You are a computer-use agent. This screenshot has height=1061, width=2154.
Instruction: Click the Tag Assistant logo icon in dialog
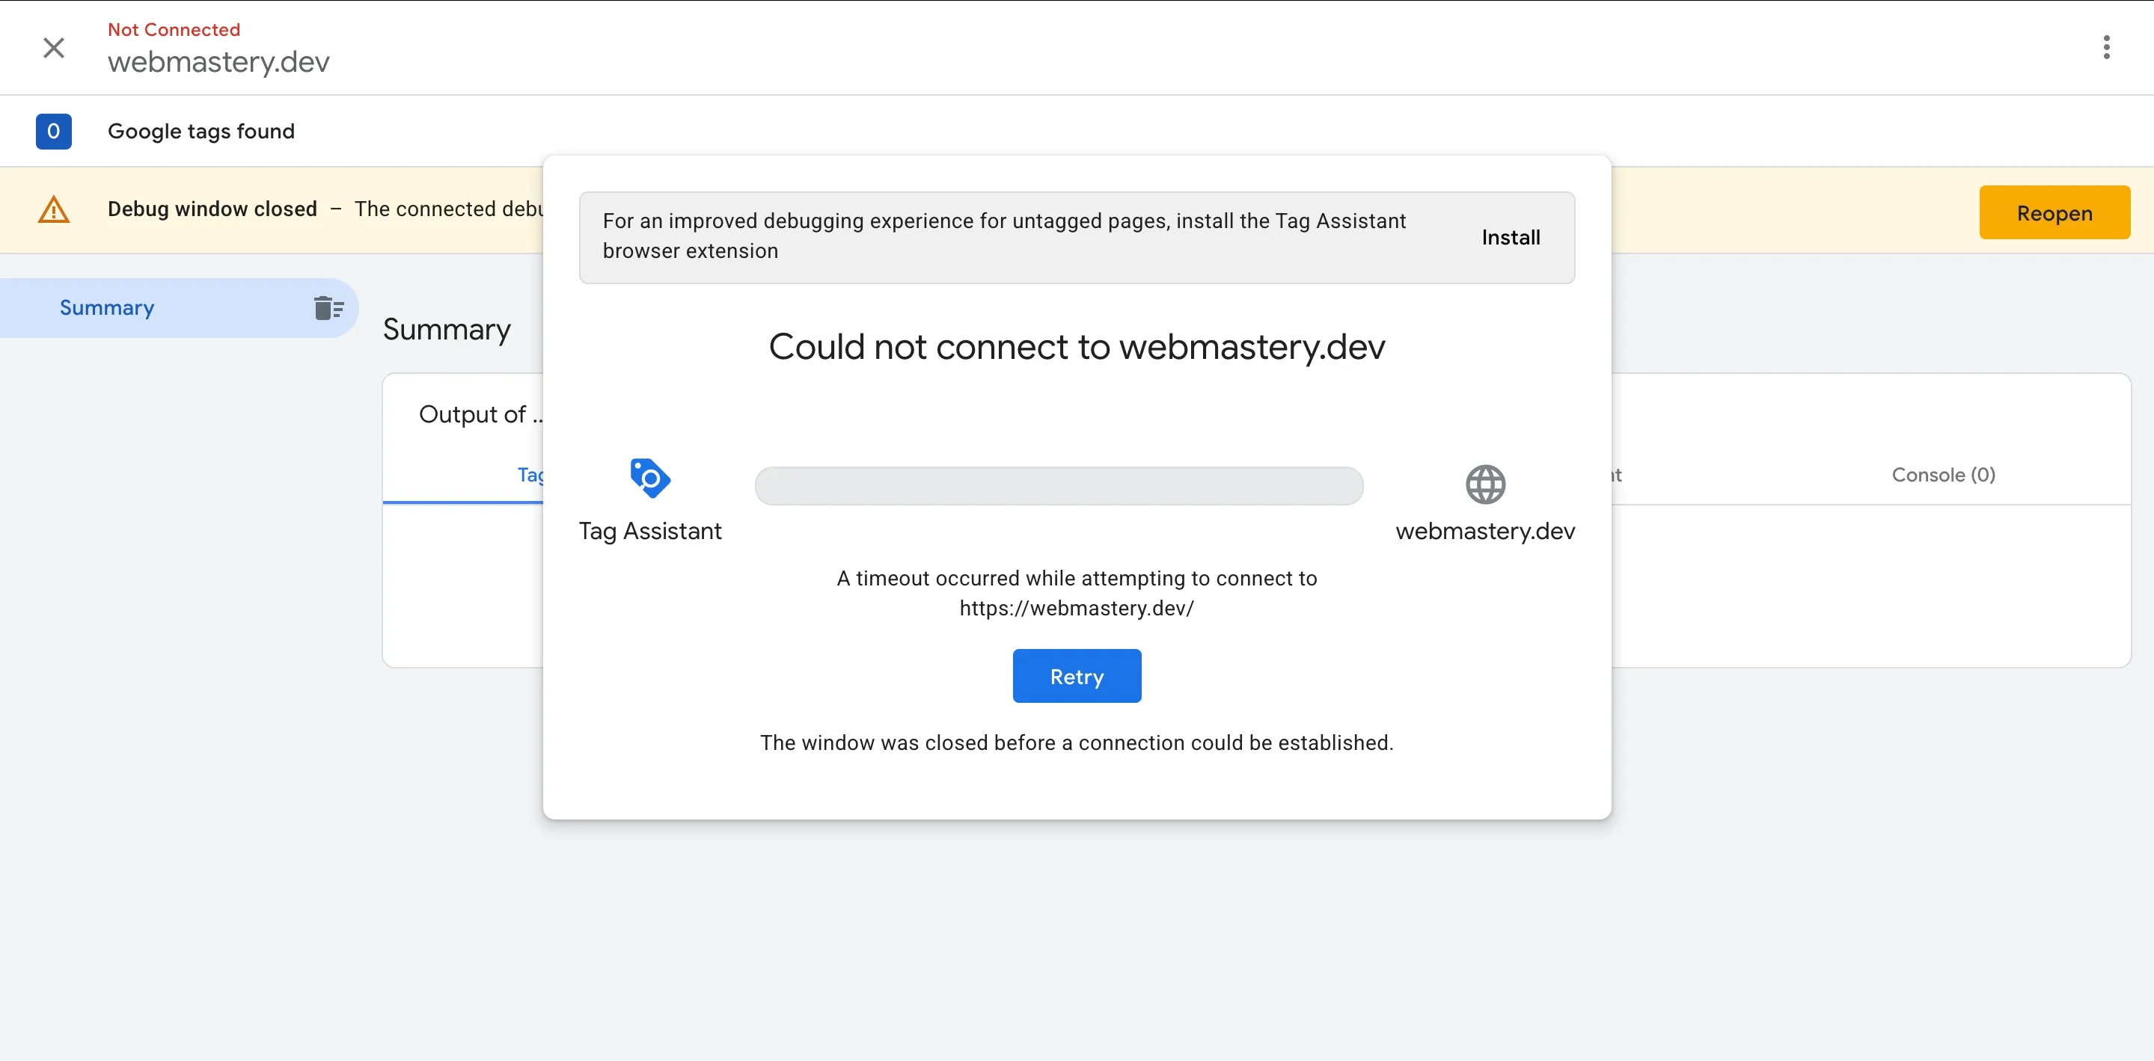click(x=649, y=478)
